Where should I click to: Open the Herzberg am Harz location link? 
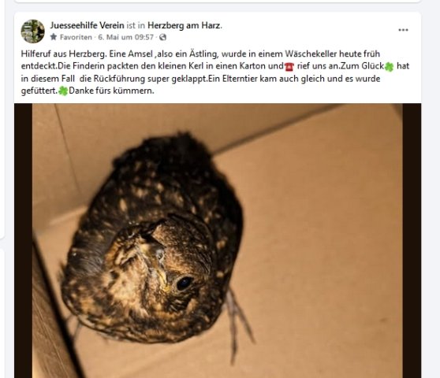tap(184, 25)
